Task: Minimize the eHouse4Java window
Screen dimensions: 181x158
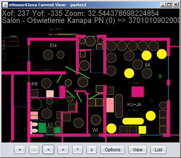Action: 163,5
